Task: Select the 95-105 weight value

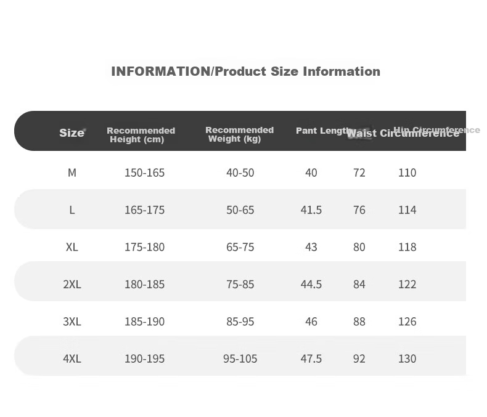Action: pyautogui.click(x=240, y=359)
